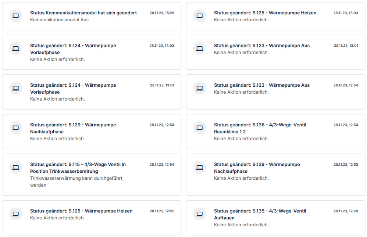Click device icon of S.123 13:01 entry
The image size is (367, 237).
click(199, 49)
